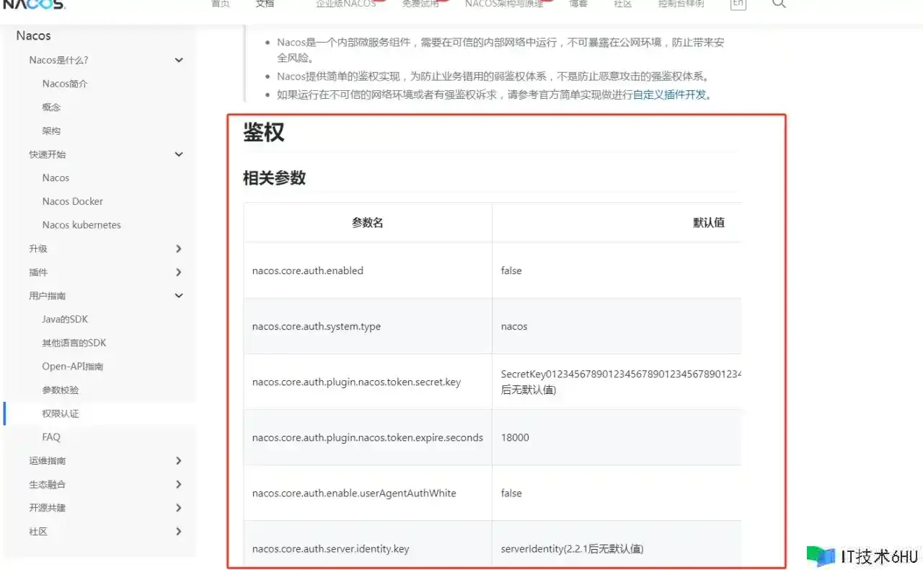Expand the 运维指南 section chevron
Screen dimensions: 923x570
[179, 461]
